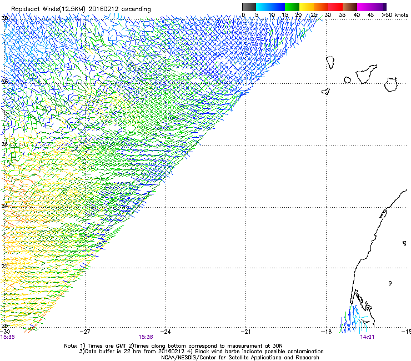Click the 'NOAA/NESDIS/Center for Satellite Applications and Research' credit
This screenshot has width=411, height=361.
point(240,358)
